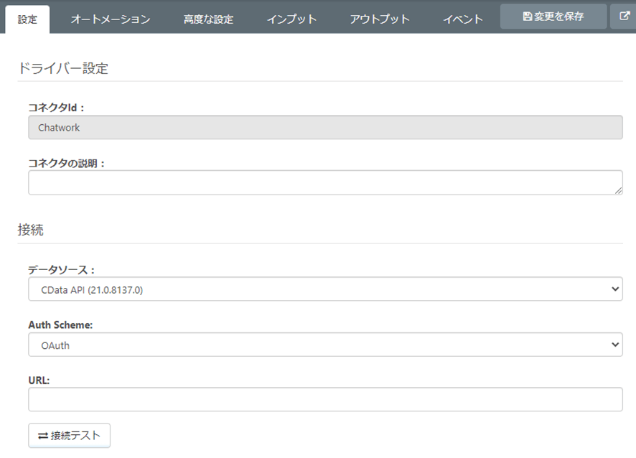This screenshot has width=636, height=458.
Task: Switch to the オートメーション tab
Action: pos(111,19)
